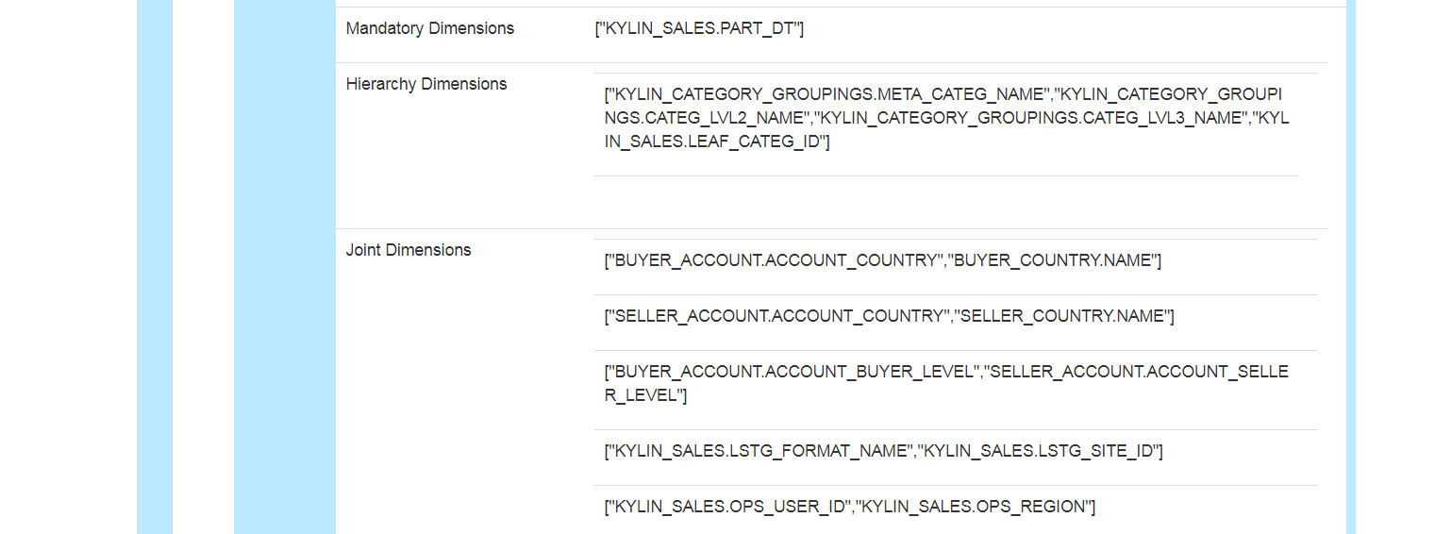Select the KYLIN_SALES.OPS_REGION entry
1435x534 pixels.
[x=972, y=507]
